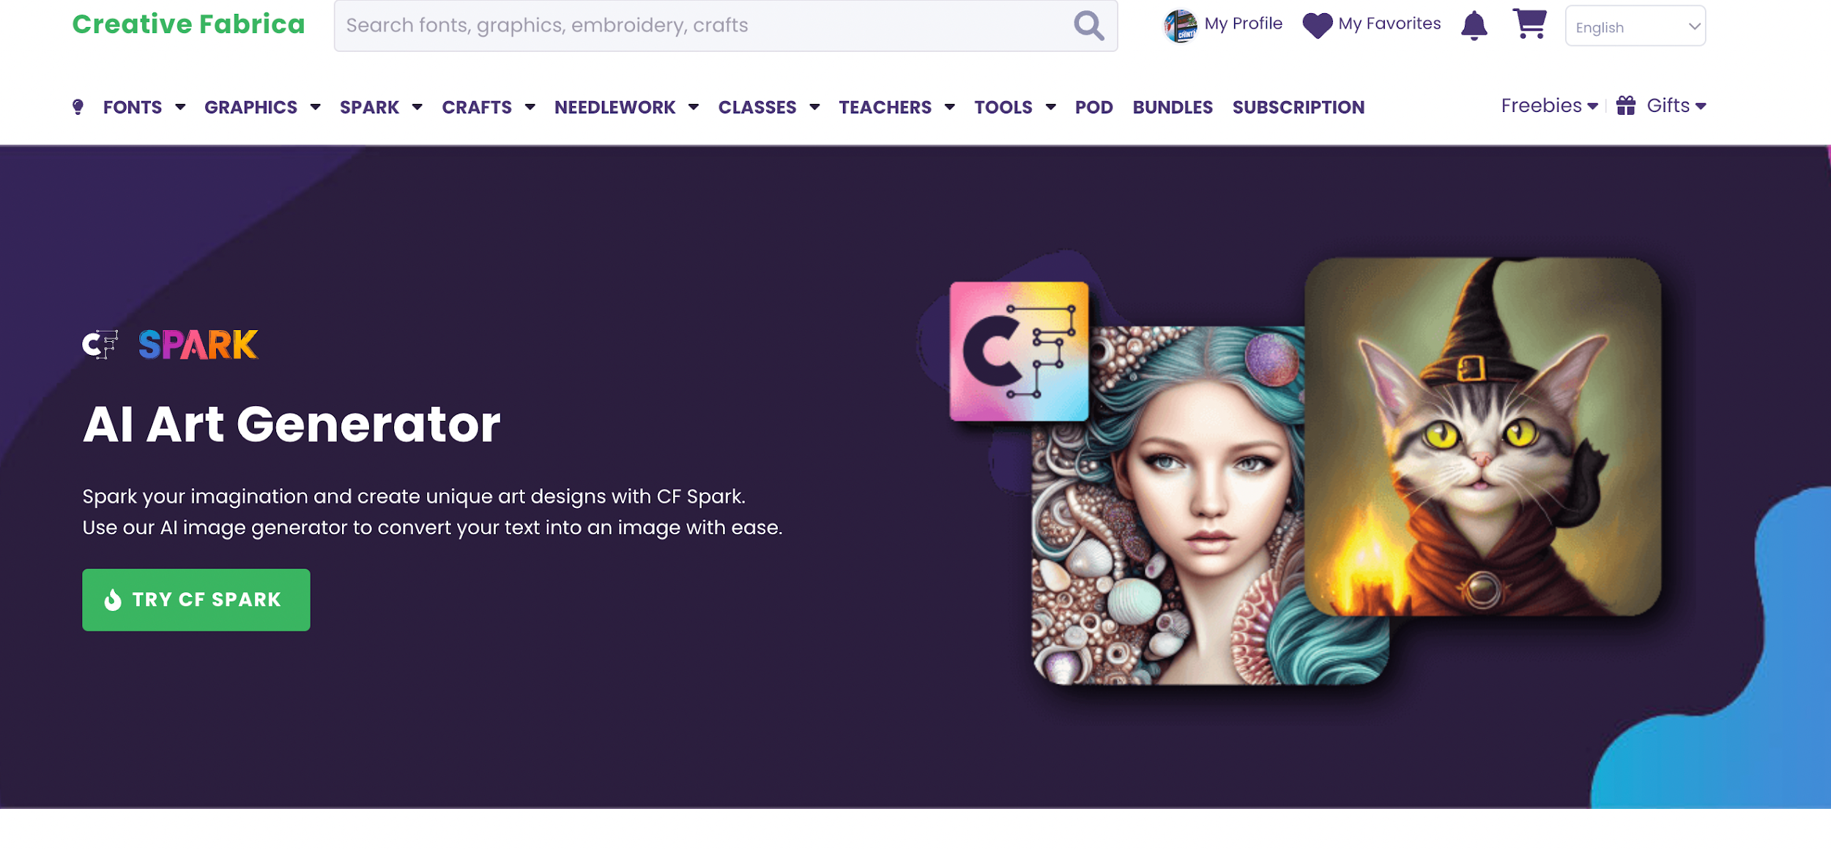Screen dimensions: 1831x849
Task: Open the BUNDLES menu item
Action: tap(1173, 108)
